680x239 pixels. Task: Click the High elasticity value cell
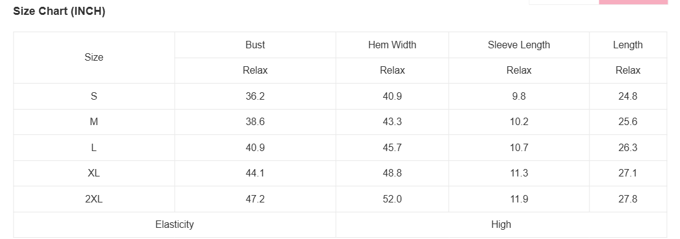point(501,224)
